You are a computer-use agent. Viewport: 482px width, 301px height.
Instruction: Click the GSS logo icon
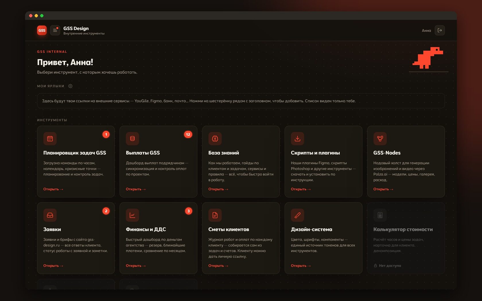tap(42, 30)
